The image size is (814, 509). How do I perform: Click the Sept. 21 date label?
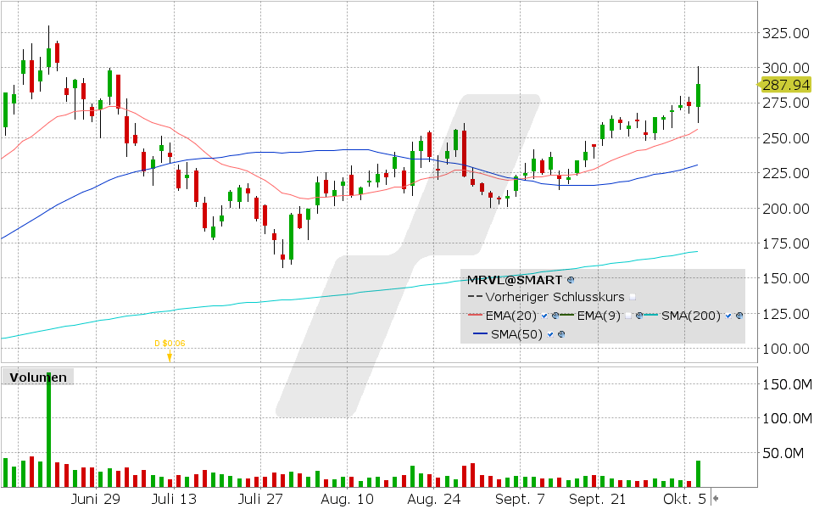[x=598, y=499]
